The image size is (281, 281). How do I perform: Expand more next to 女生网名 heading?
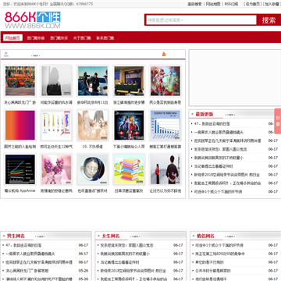pyautogui.click(x=135, y=237)
